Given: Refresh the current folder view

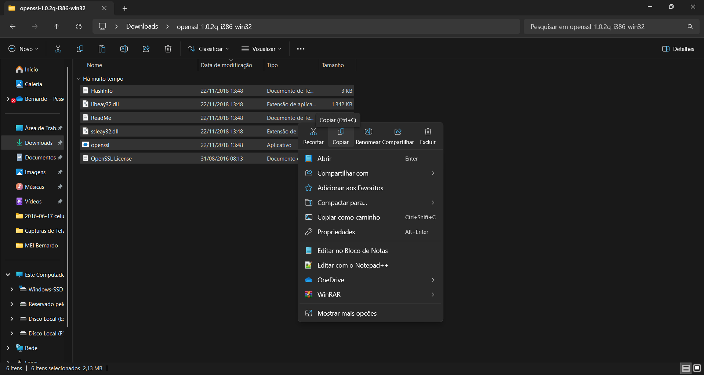Looking at the screenshot, I should click(x=79, y=26).
